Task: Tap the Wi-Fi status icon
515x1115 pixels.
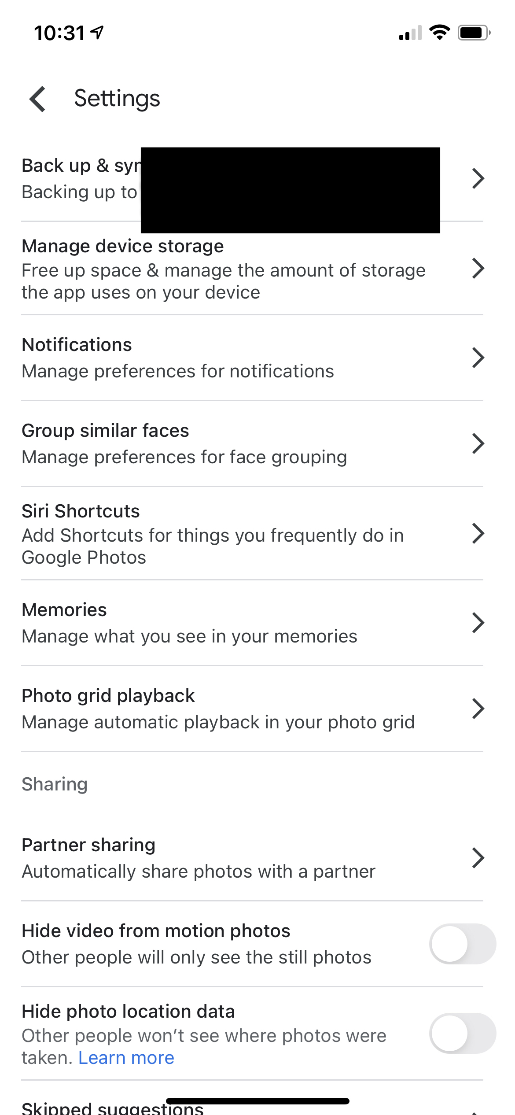Action: pyautogui.click(x=439, y=33)
